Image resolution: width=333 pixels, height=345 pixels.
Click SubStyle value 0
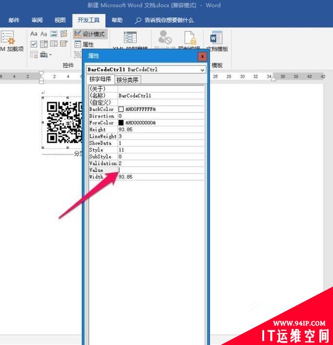[161, 156]
